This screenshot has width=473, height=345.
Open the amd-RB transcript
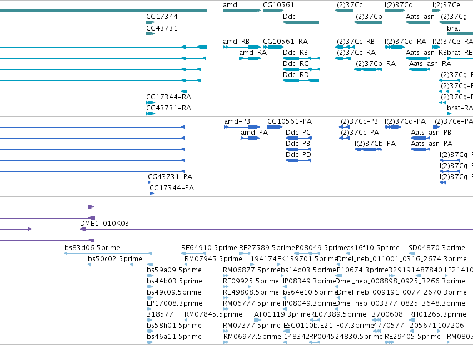pos(236,42)
